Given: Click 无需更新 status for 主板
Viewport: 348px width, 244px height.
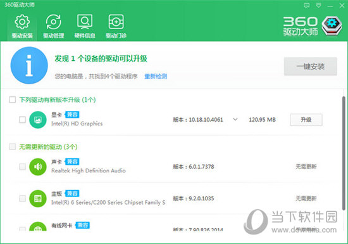Looking at the screenshot, I should (306, 198).
